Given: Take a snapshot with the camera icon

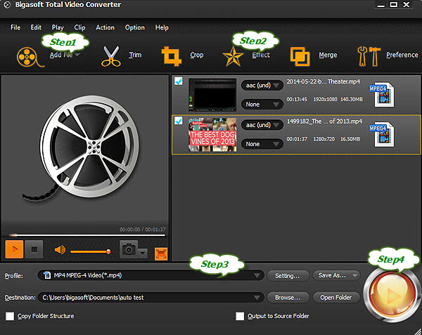Looking at the screenshot, I should pyautogui.click(x=129, y=249).
